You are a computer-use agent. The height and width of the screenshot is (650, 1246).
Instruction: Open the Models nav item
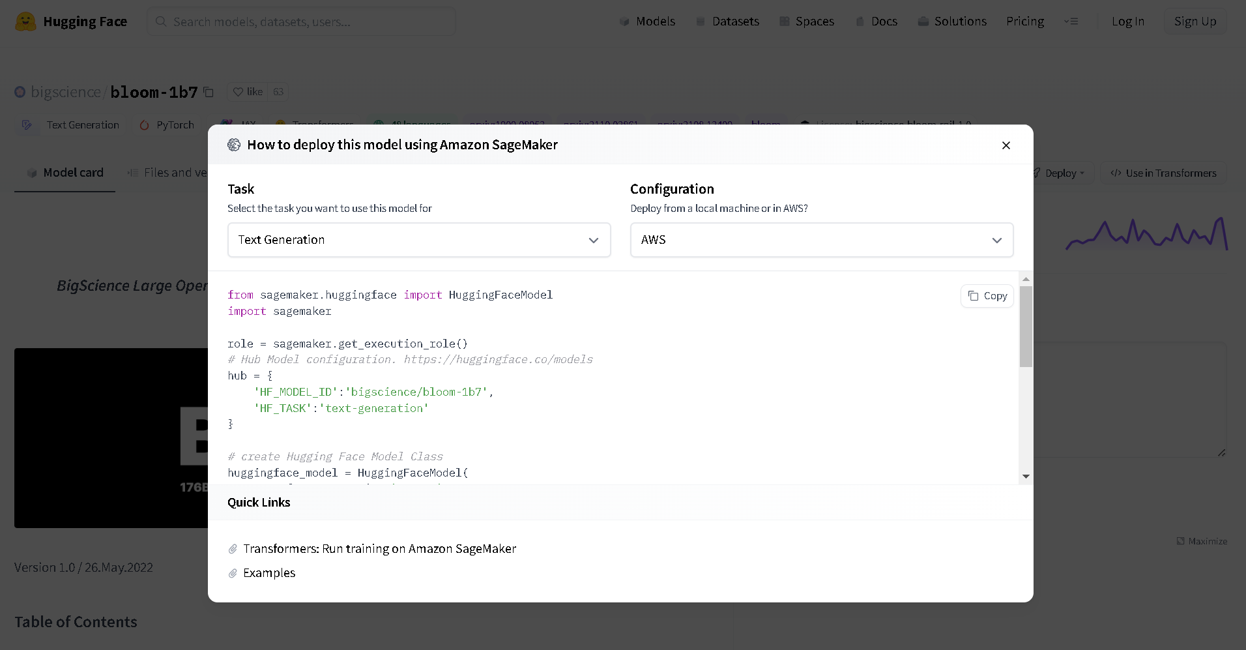click(647, 22)
